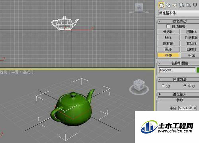This screenshot has width=199, height=143.
Task: Click the 透视 viewport label
Action: [3, 72]
